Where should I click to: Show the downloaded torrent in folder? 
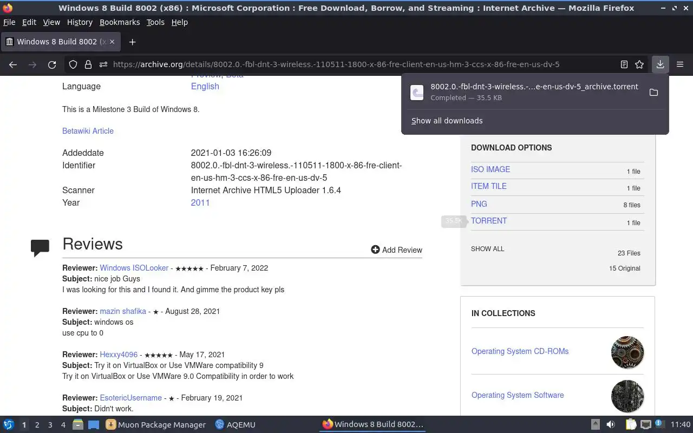[x=653, y=92]
